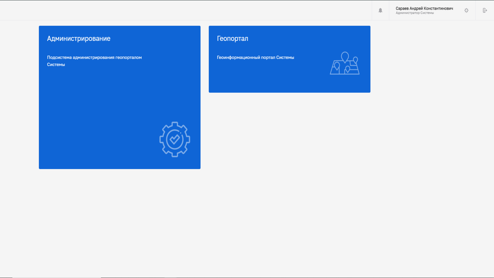Screen dimensions: 494x278
Task: Click the gear checkmark icon on Администрирование card
Action: coord(175,139)
